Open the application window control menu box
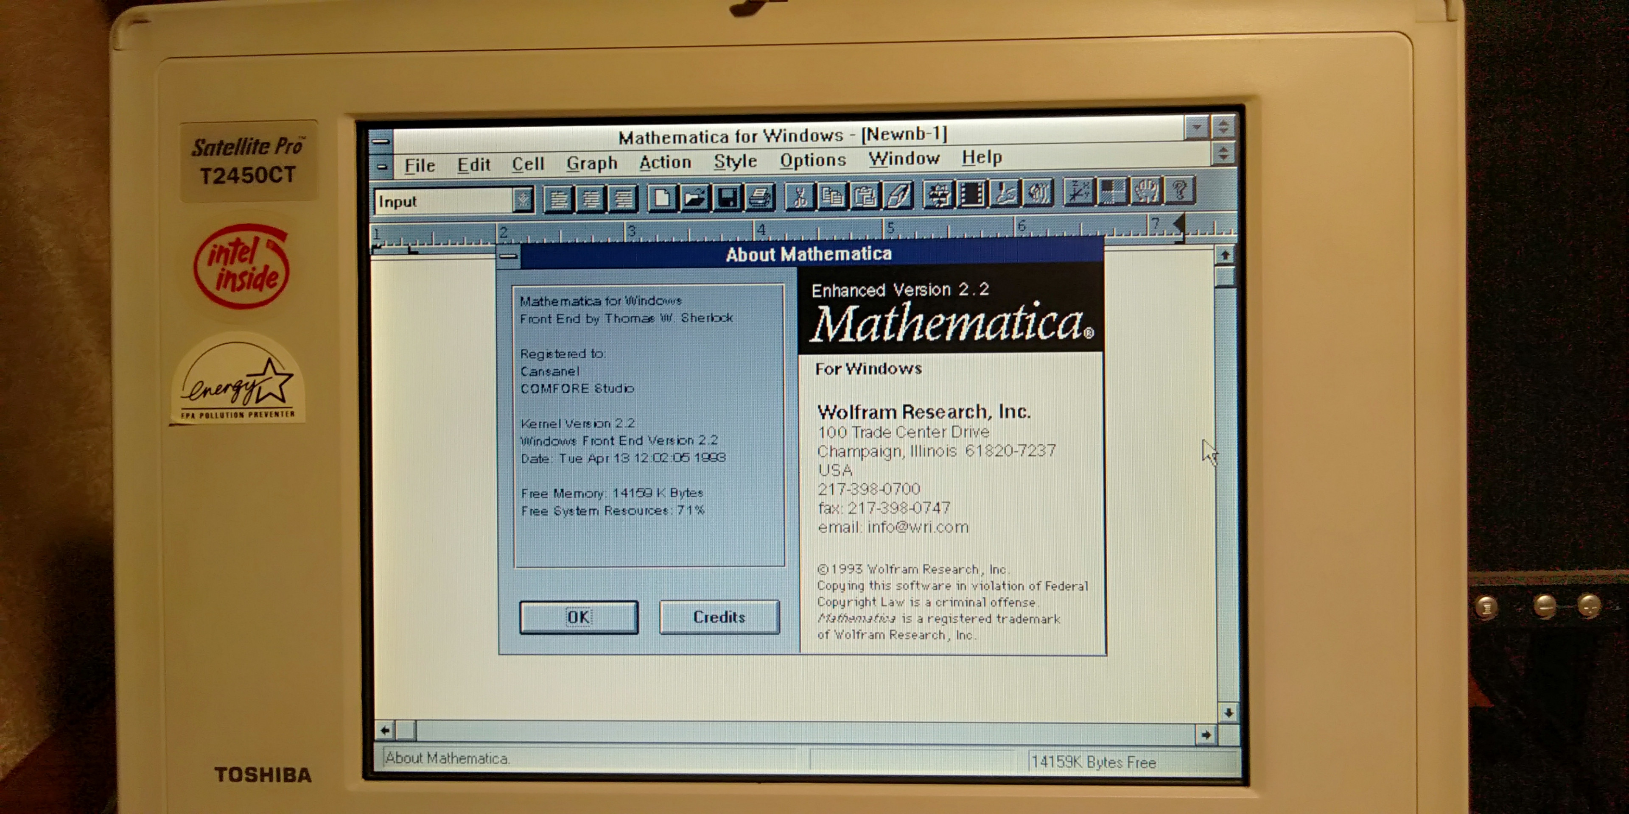 pos(381,142)
